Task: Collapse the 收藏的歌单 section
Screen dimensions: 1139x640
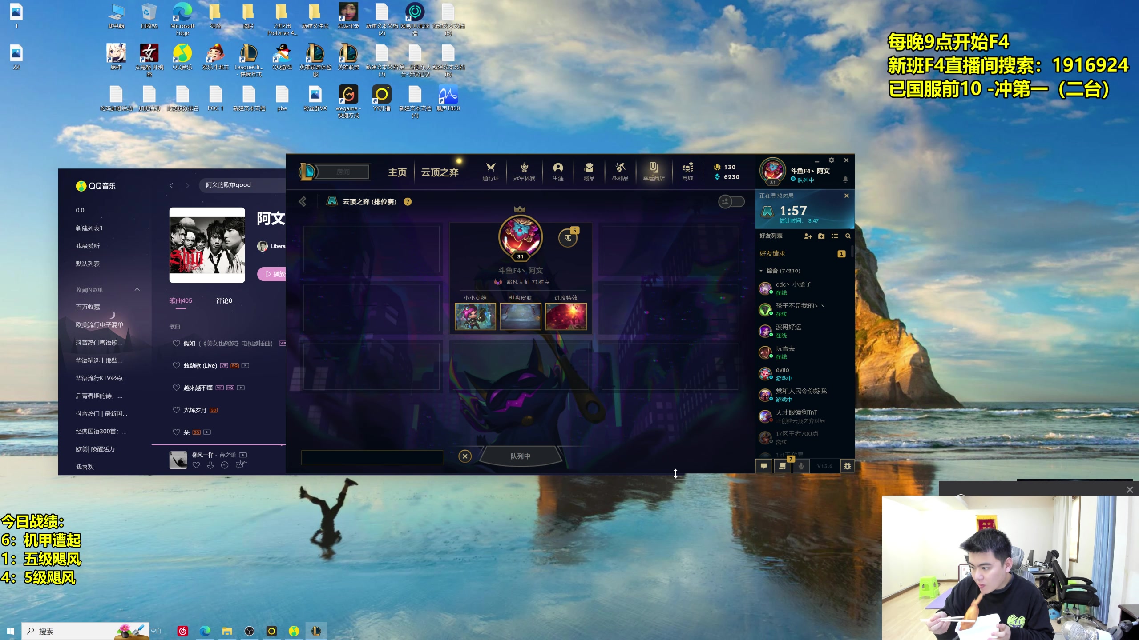Action: (137, 289)
